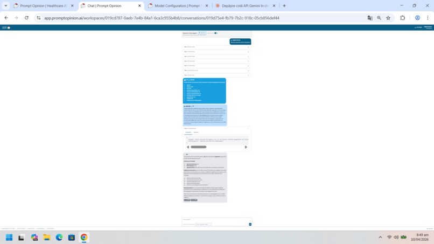Expand the first tool call row
The image size is (434, 244).
click(x=216, y=47)
